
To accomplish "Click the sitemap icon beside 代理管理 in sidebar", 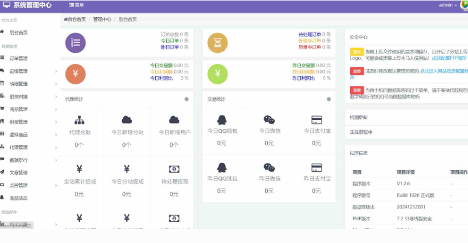I will click(x=2, y=146).
